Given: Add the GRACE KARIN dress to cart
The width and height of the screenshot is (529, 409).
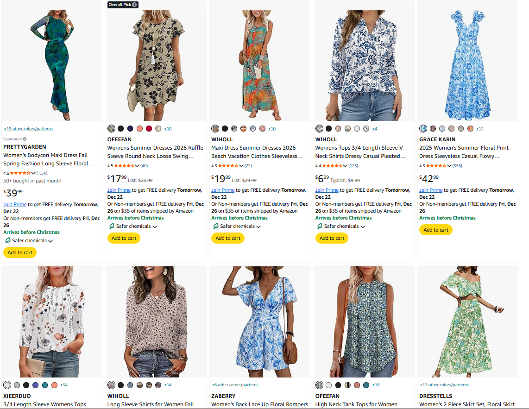Looking at the screenshot, I should (435, 229).
